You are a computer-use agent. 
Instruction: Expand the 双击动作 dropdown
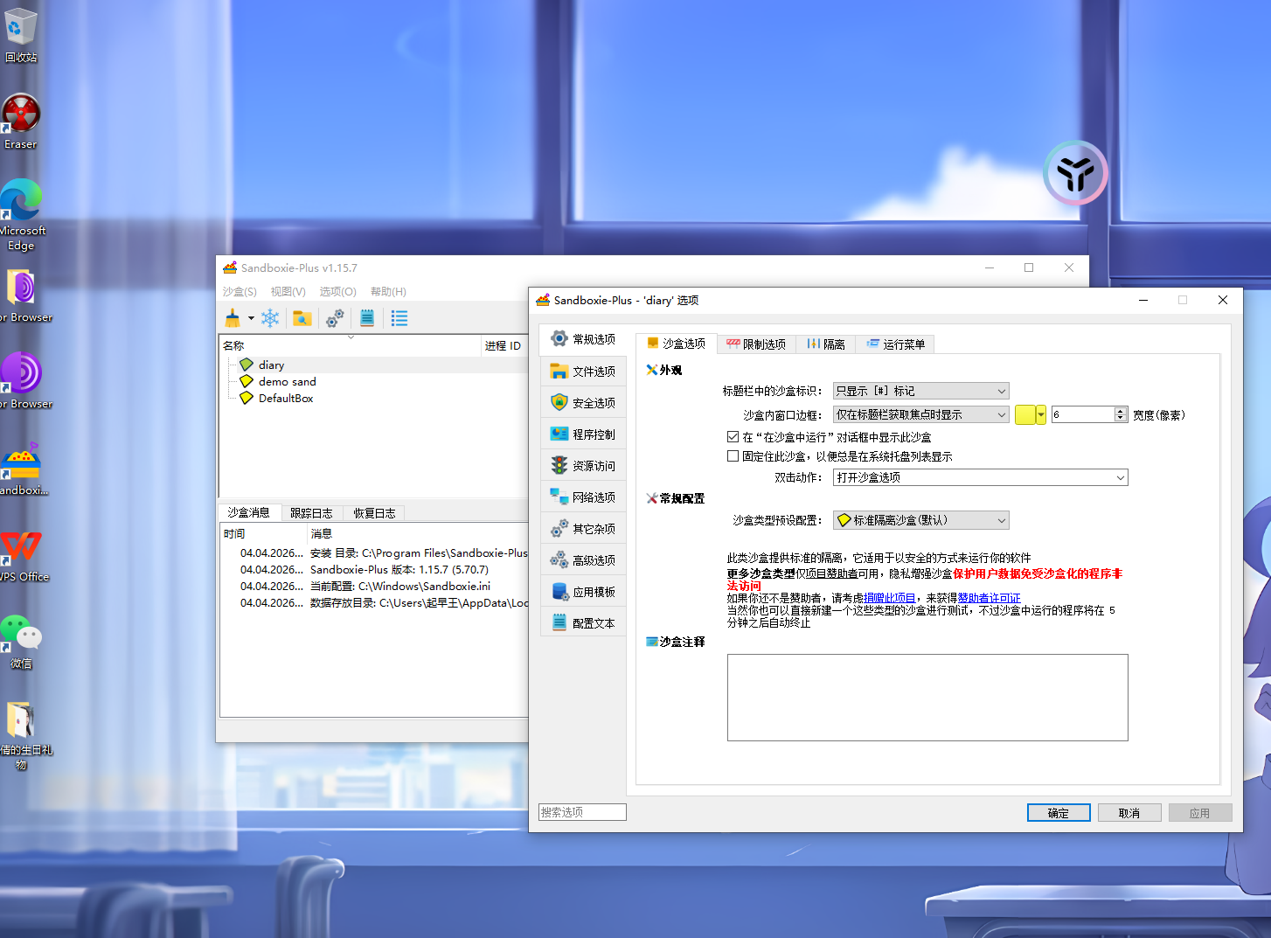pos(981,477)
